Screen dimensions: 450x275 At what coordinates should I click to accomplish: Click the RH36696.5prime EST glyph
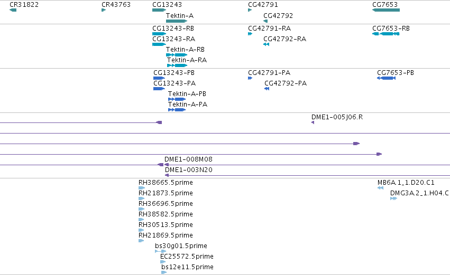(141, 210)
